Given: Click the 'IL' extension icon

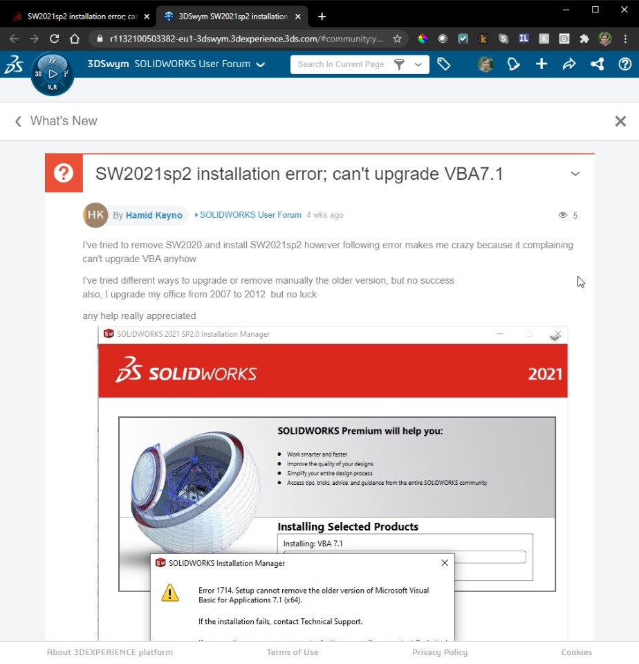Looking at the screenshot, I should [524, 39].
